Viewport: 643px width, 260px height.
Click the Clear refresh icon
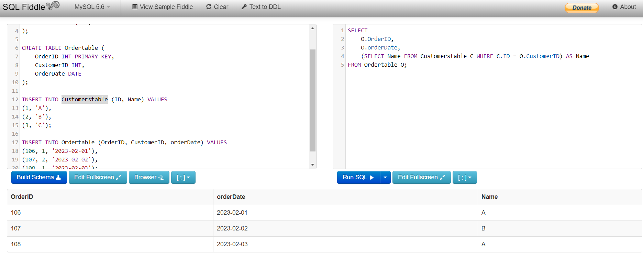click(x=209, y=7)
